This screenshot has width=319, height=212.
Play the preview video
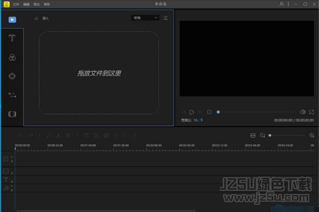(x=192, y=112)
